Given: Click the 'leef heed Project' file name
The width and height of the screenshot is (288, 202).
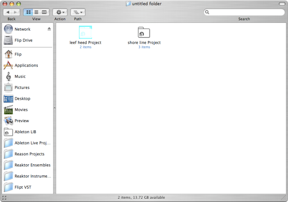Looking at the screenshot, I should (85, 42).
